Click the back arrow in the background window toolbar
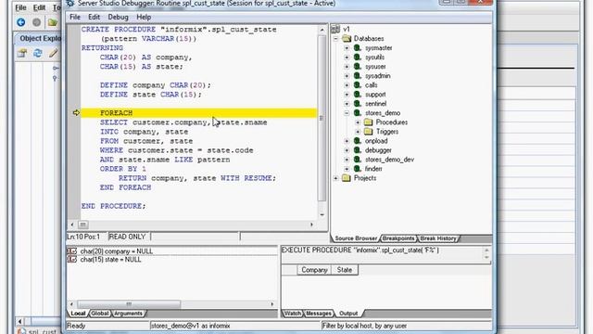593x334 pixels. [20, 22]
